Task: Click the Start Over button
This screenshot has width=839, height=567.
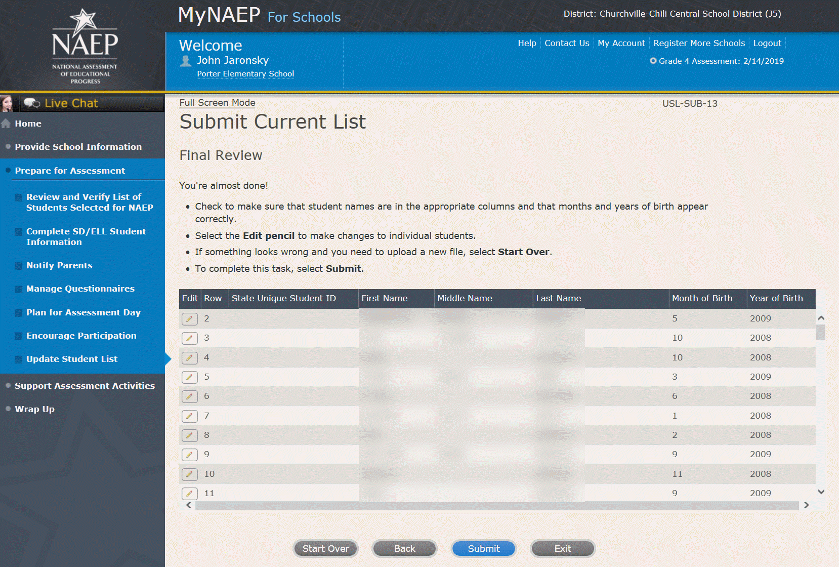Action: pos(325,548)
